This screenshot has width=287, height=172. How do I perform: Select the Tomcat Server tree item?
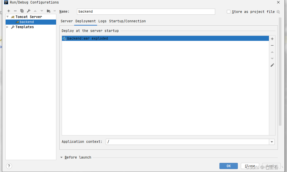pos(29,17)
